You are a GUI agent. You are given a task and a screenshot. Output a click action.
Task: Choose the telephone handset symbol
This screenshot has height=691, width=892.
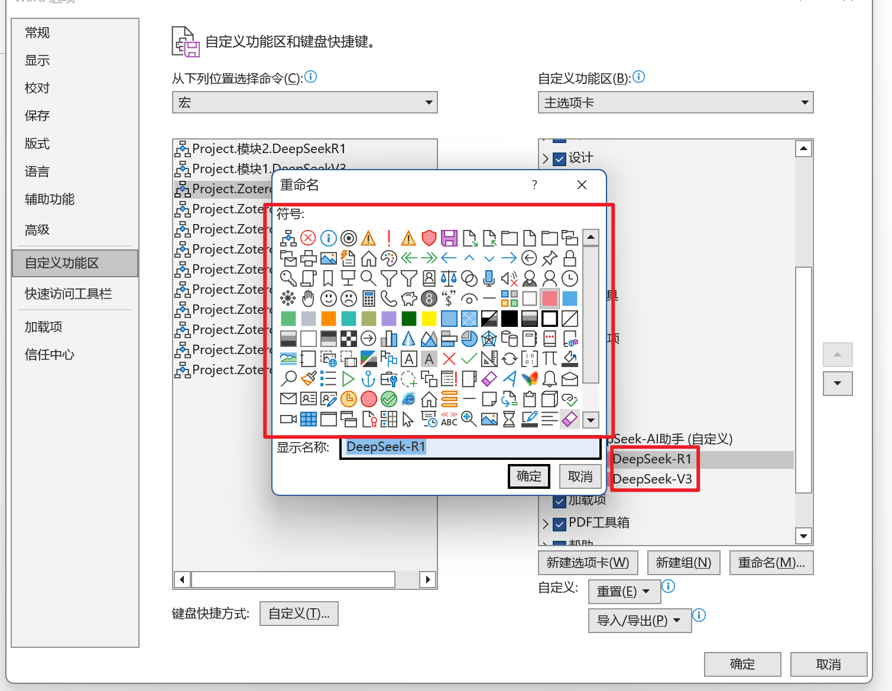[388, 299]
